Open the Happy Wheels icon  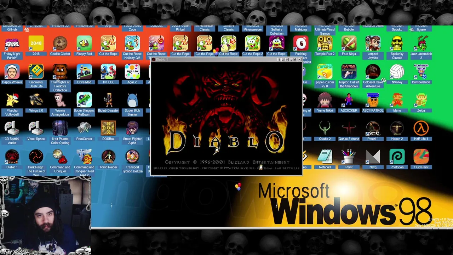(x=12, y=72)
